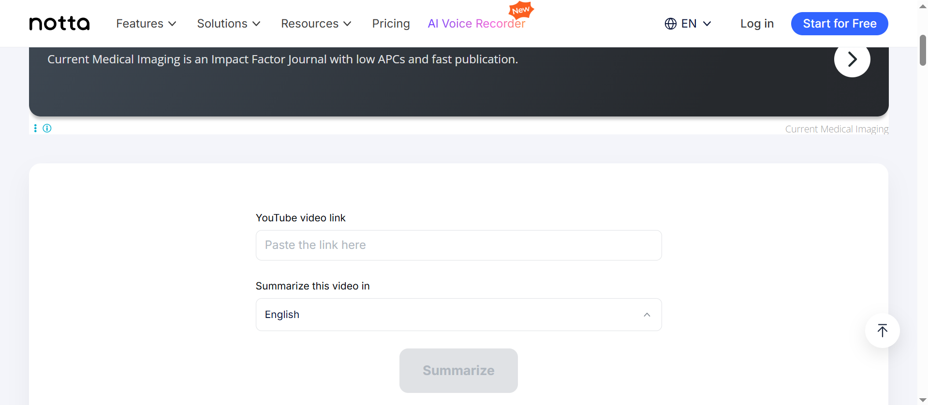This screenshot has height=405, width=928.
Task: Expand the Solutions menu
Action: (229, 24)
